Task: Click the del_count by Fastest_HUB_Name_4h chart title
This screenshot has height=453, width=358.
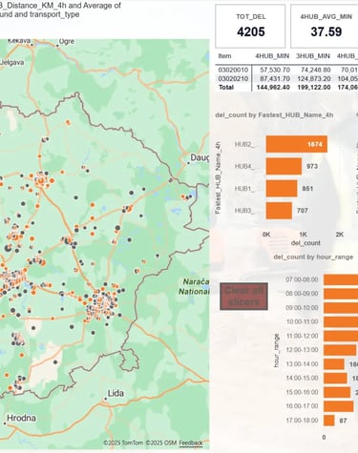Action: [274, 115]
